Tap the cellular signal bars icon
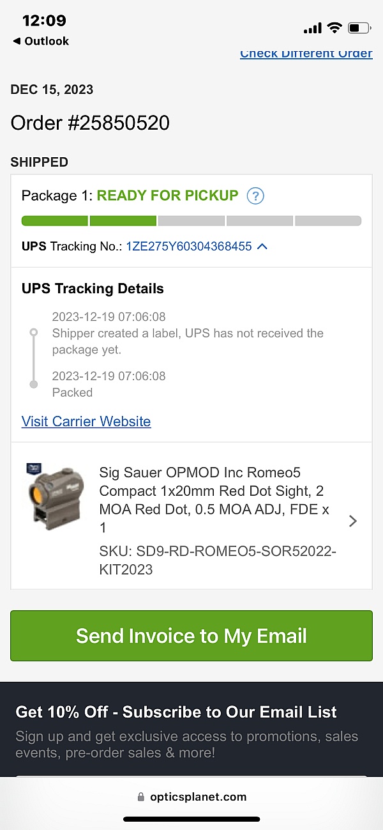The height and width of the screenshot is (830, 383). (x=312, y=28)
